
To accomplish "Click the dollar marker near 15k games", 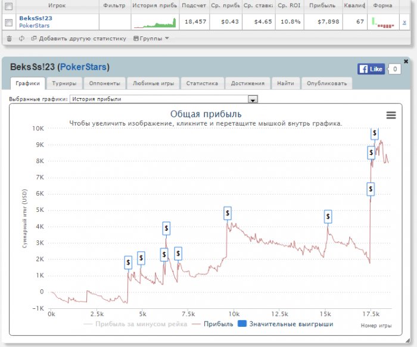I will [328, 216].
